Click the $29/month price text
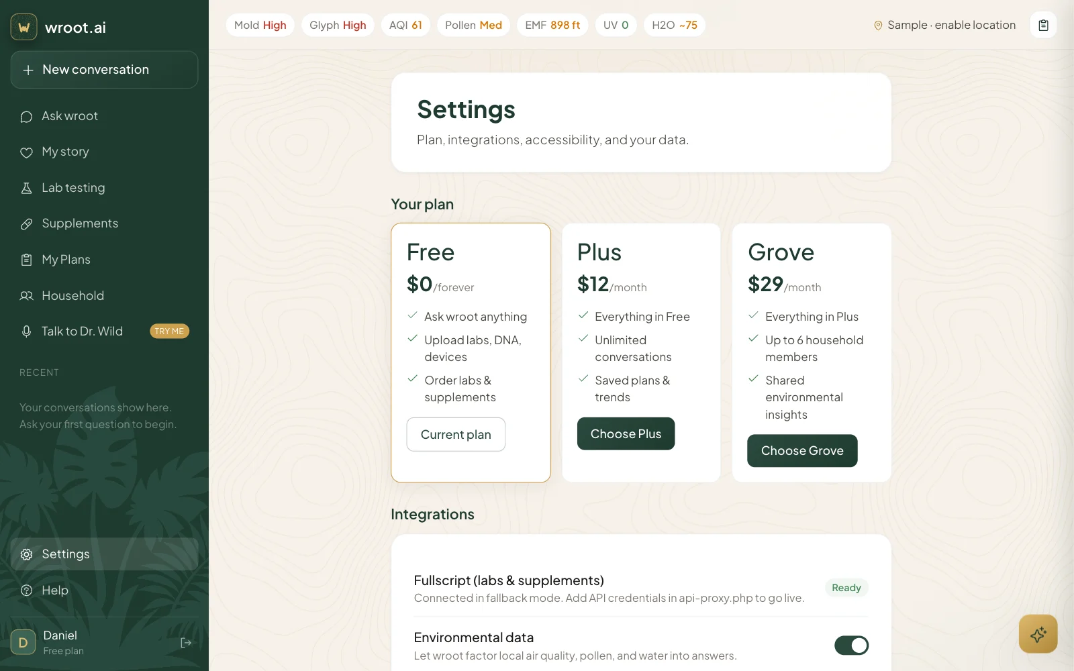Viewport: 1074px width, 671px height. click(785, 285)
